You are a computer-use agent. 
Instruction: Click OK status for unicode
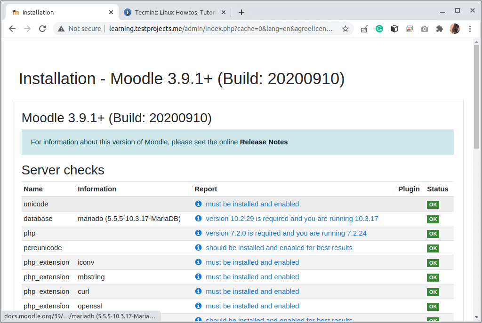click(433, 205)
